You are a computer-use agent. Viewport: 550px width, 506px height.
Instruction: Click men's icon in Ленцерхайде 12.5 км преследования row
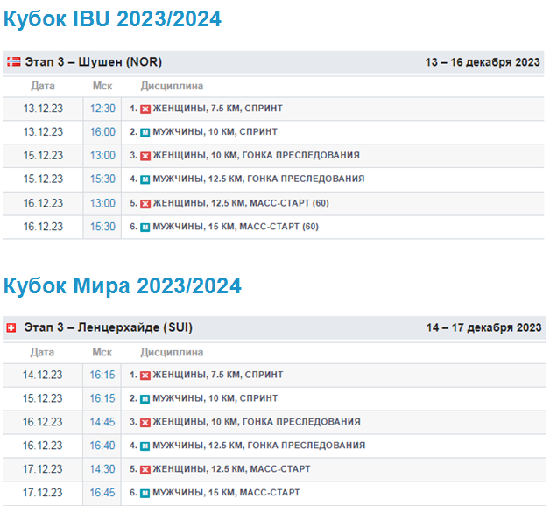pyautogui.click(x=145, y=446)
